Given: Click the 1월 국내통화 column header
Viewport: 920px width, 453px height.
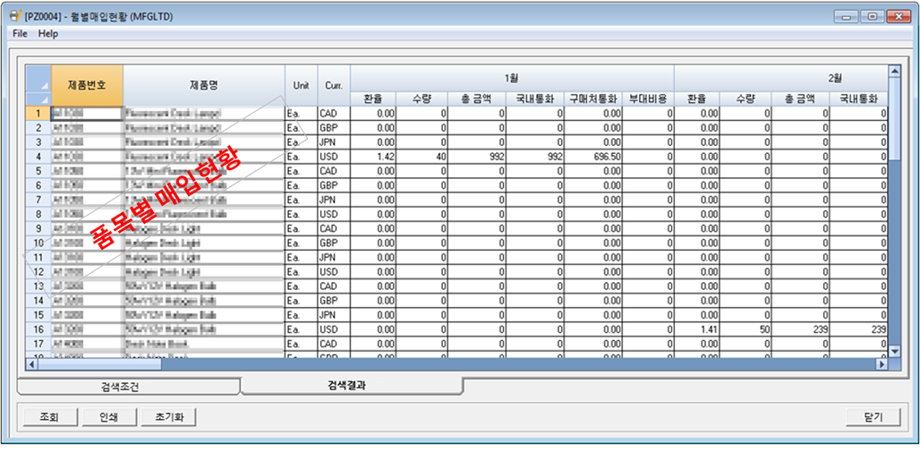Looking at the screenshot, I should [535, 98].
